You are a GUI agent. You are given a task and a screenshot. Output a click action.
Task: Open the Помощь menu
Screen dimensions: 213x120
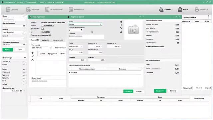click(x=59, y=2)
